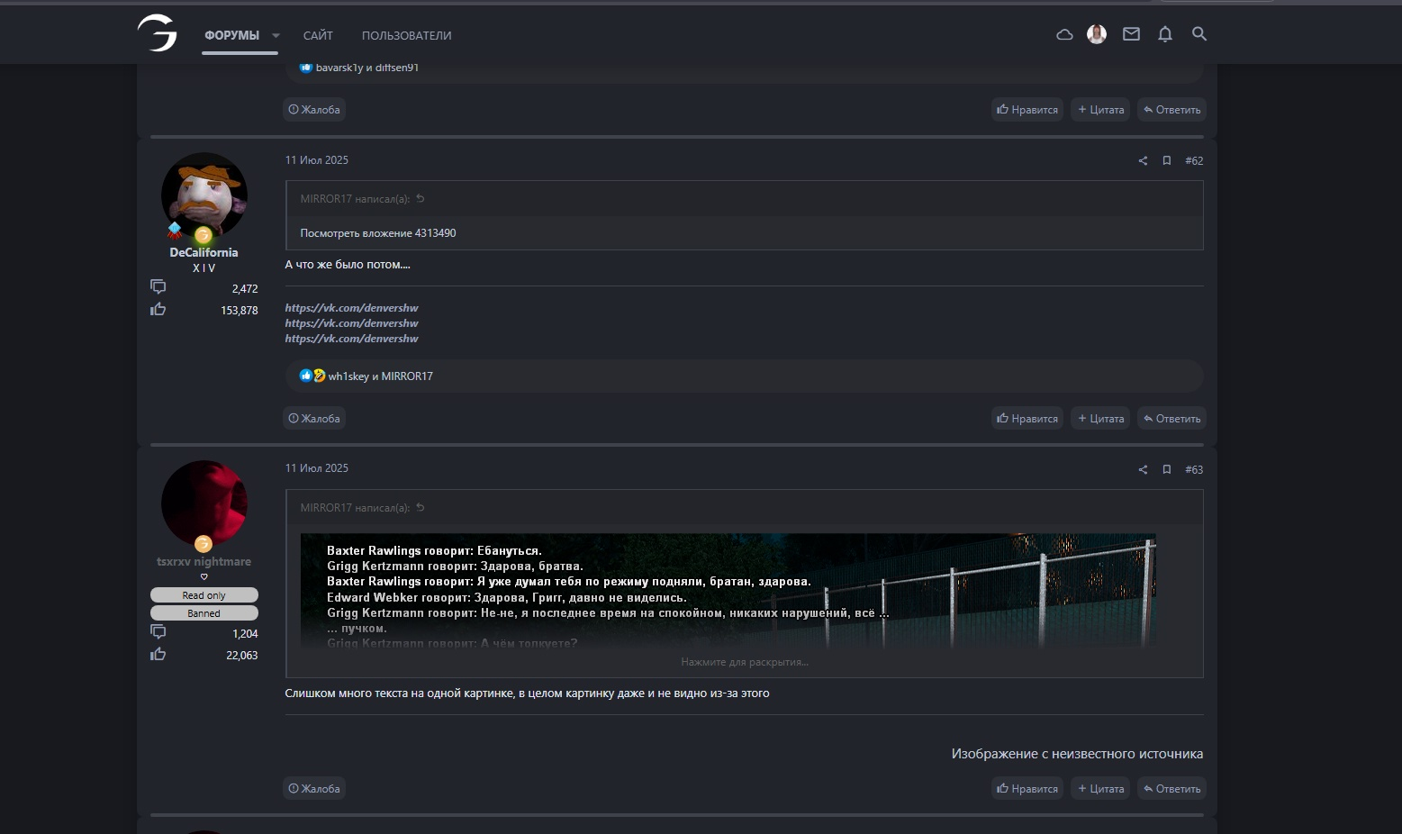The image size is (1402, 834).
Task: Open the forum logo home link
Action: pyautogui.click(x=158, y=34)
